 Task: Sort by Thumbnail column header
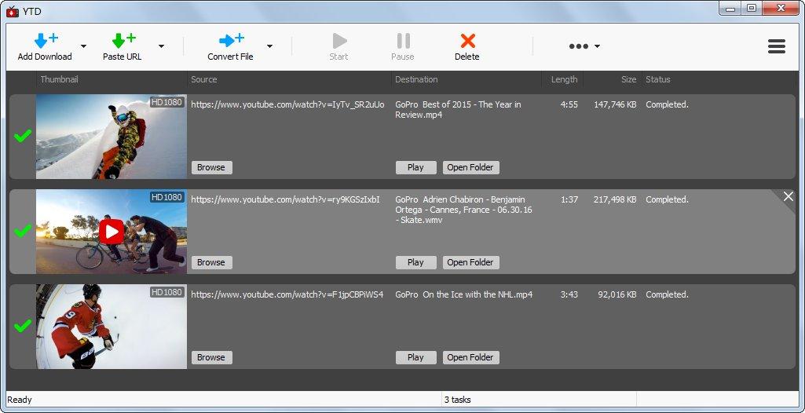coord(60,79)
